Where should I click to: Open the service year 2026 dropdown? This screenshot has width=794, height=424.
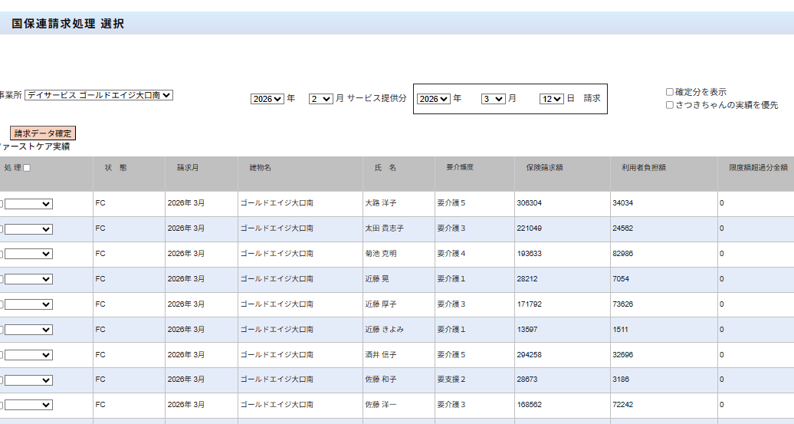(267, 99)
